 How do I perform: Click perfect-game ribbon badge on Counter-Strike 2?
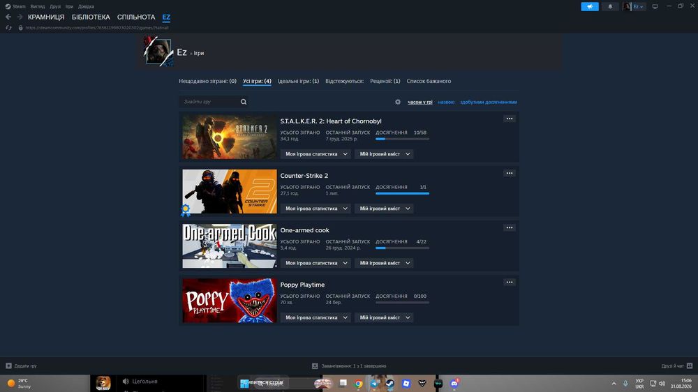pos(186,209)
